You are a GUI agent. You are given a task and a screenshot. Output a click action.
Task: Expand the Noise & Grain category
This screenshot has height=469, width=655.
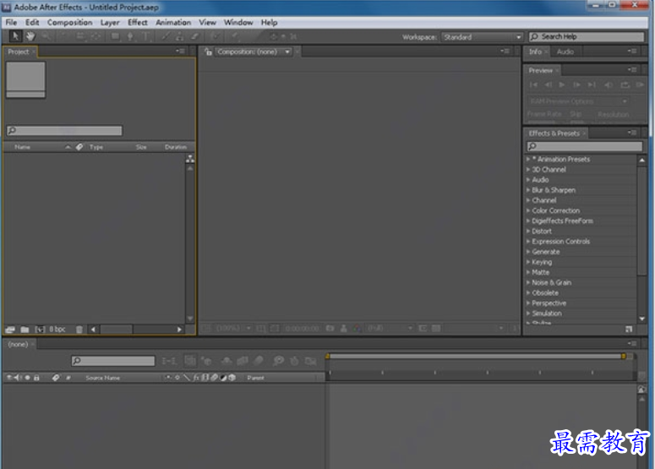click(528, 283)
